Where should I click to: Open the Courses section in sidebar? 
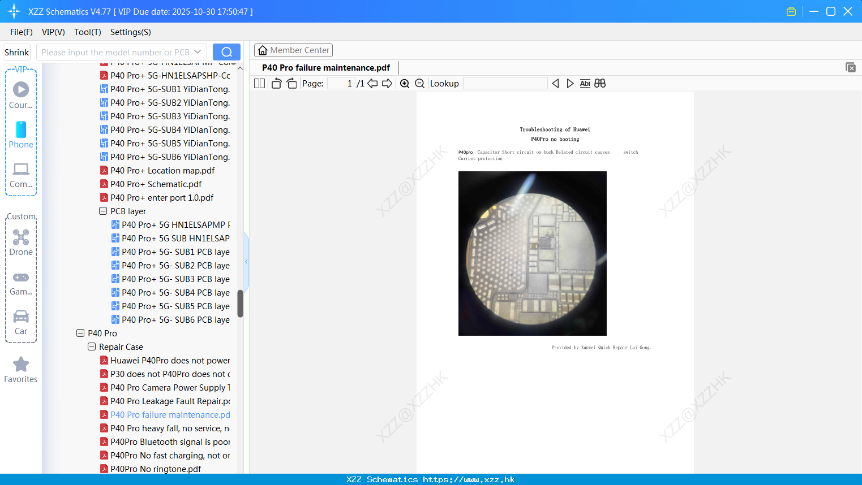[21, 96]
